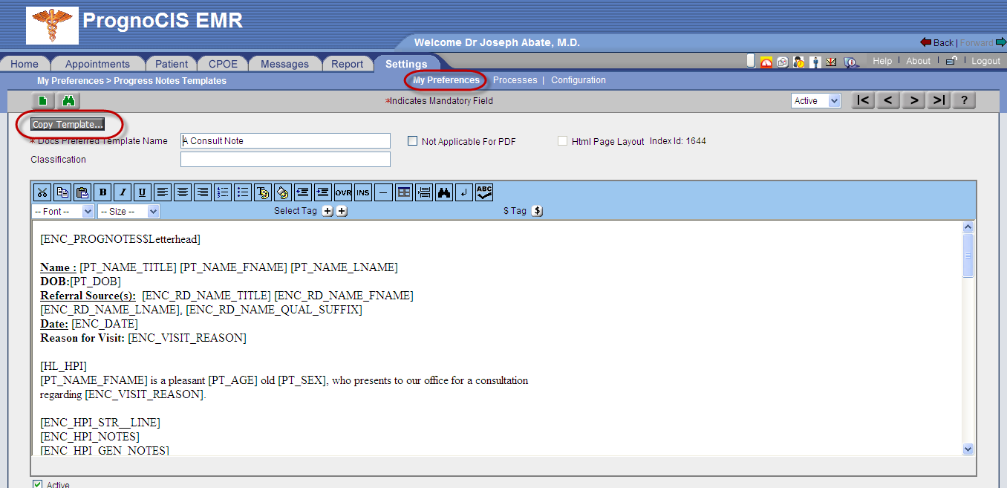Screen dimensions: 1007x488
Task: Insert a table in the editor
Action: click(x=403, y=192)
